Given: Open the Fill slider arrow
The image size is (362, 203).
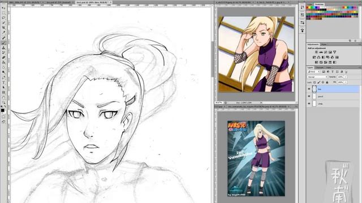Looking at the screenshot, I should tap(346, 82).
